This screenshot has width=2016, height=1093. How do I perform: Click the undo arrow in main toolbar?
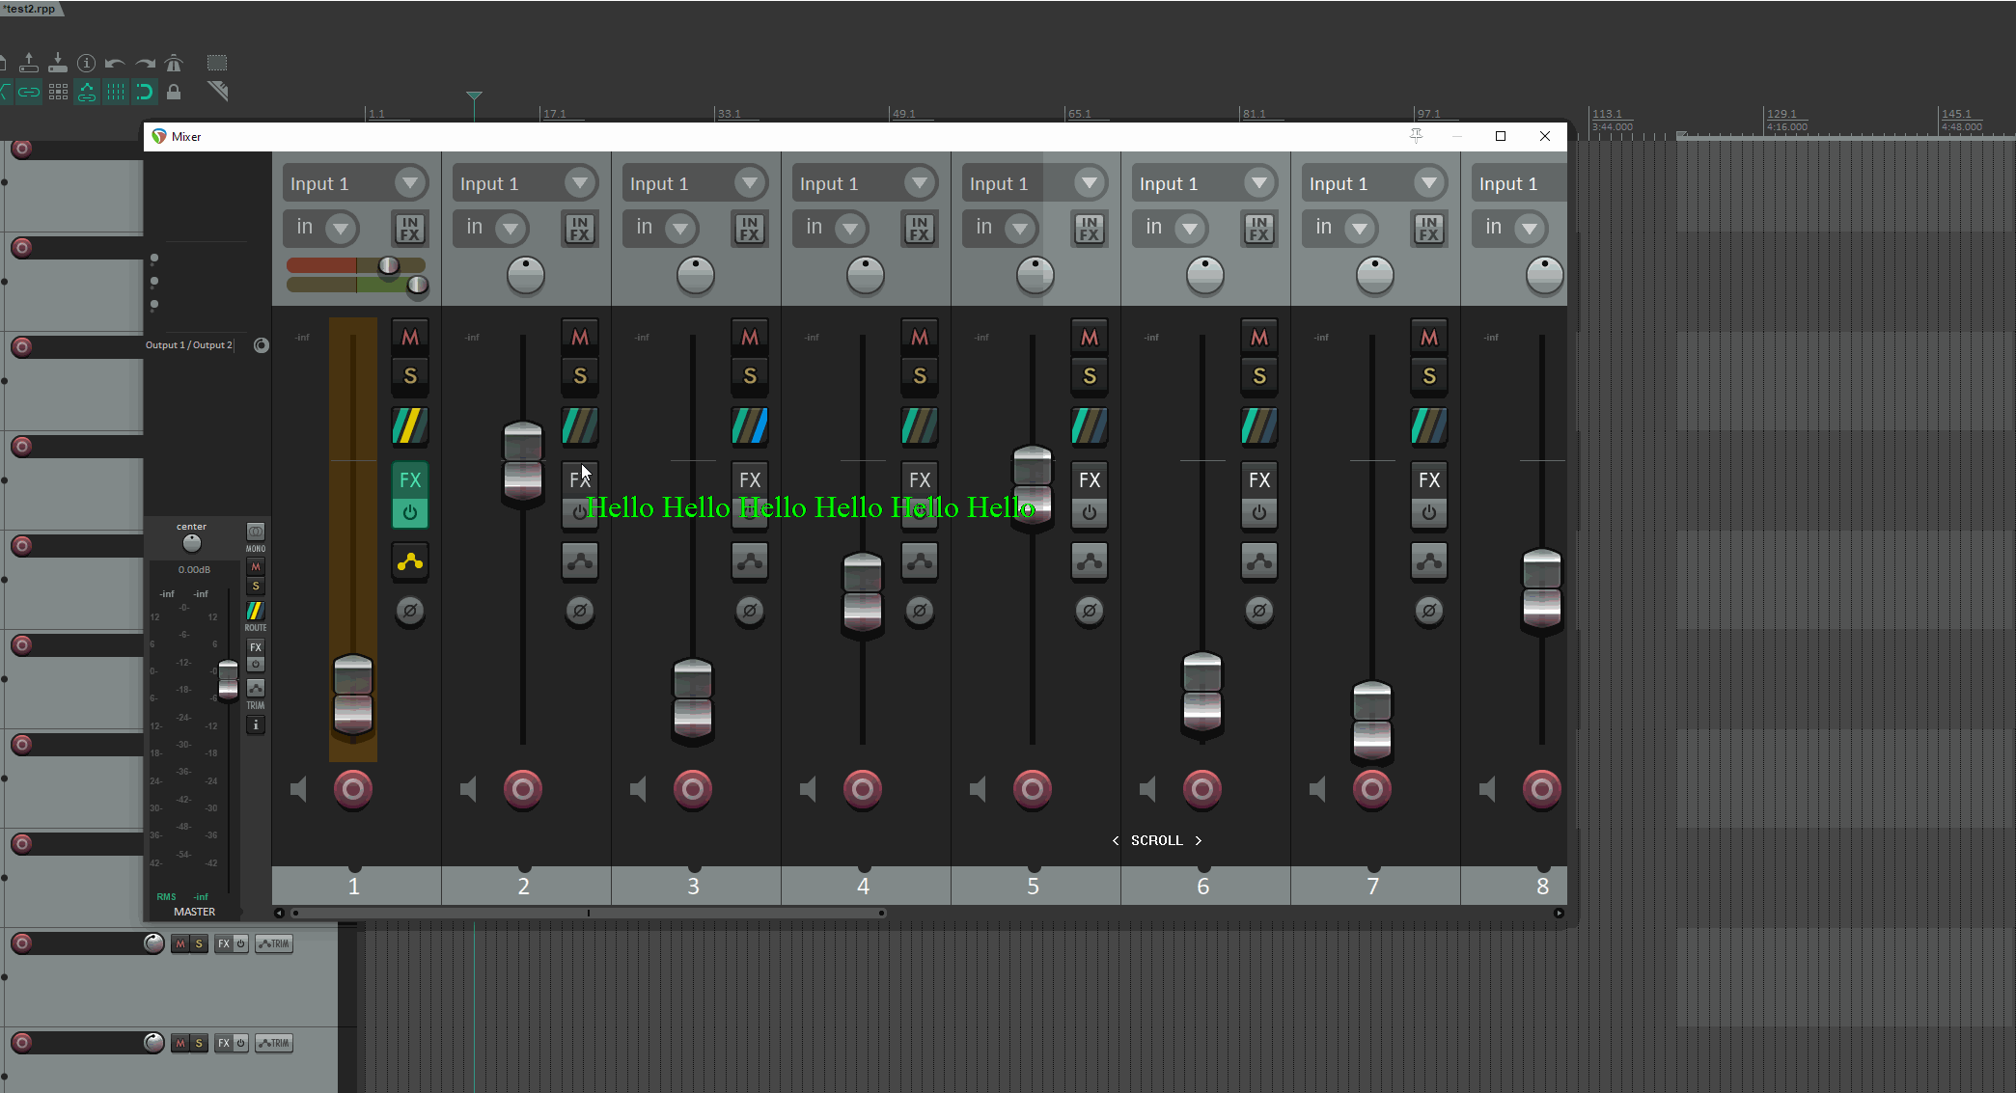[x=115, y=64]
